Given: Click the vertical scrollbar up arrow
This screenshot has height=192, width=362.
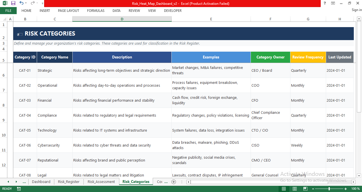Looking at the screenshot, I should click(x=359, y=19).
